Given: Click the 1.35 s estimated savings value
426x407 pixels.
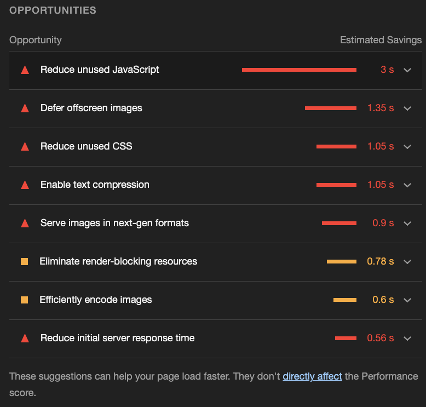Looking at the screenshot, I should [x=381, y=108].
